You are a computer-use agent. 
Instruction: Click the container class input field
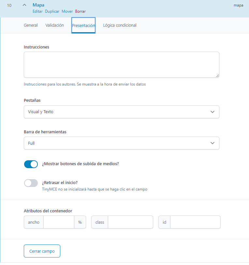point(130,222)
